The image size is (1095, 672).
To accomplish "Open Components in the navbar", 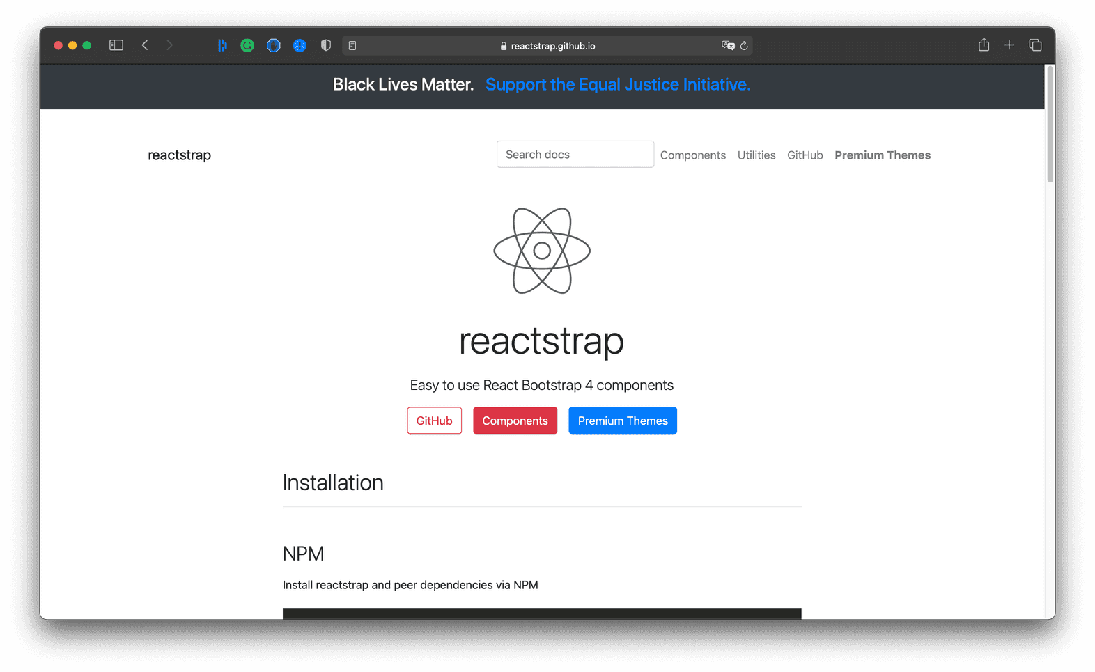I will [x=693, y=155].
